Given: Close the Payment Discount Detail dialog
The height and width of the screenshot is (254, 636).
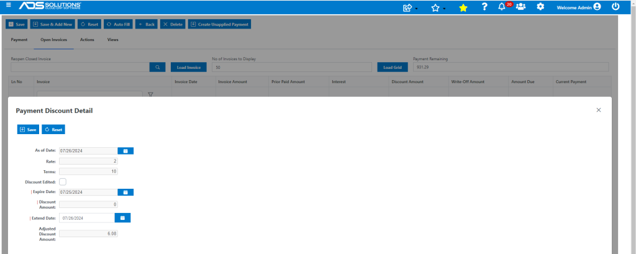Looking at the screenshot, I should (599, 110).
